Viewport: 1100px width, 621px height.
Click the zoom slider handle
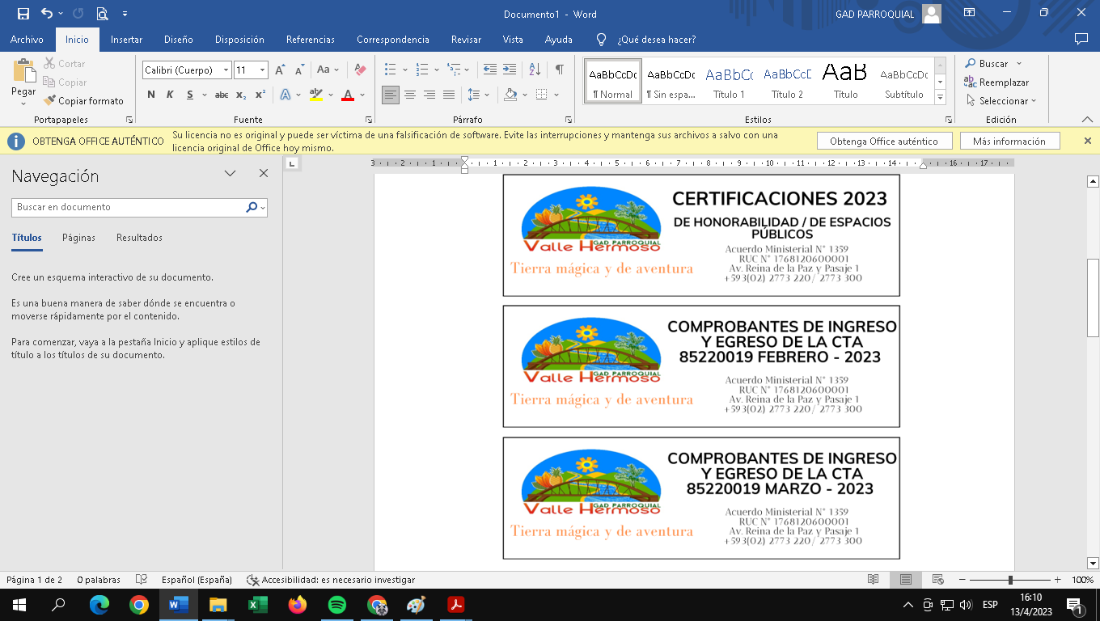click(x=1010, y=580)
